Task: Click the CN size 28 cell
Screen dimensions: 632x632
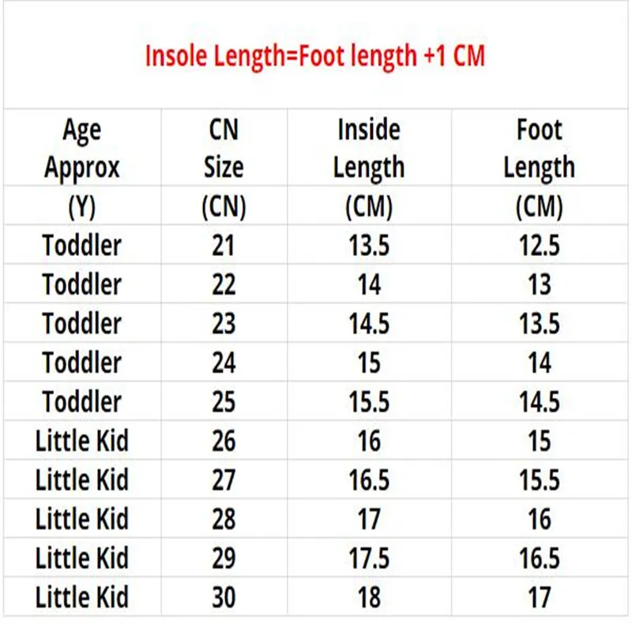Action: tap(224, 519)
